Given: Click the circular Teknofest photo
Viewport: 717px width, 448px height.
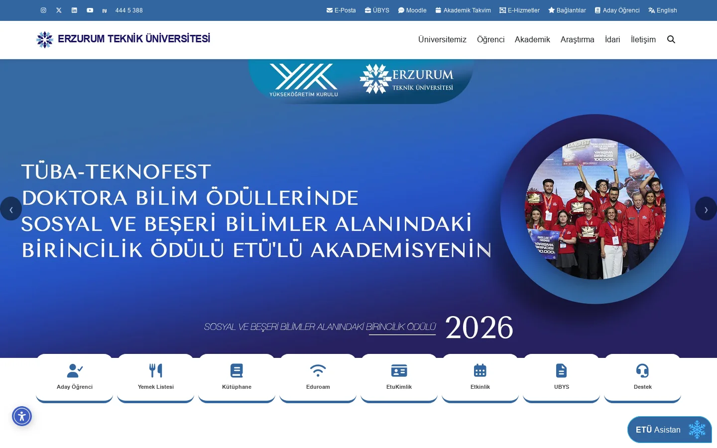Looking at the screenshot, I should (x=595, y=209).
